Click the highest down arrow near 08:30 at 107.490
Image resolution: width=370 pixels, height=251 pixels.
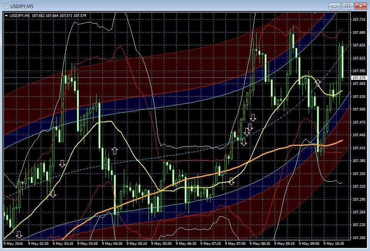point(253,117)
